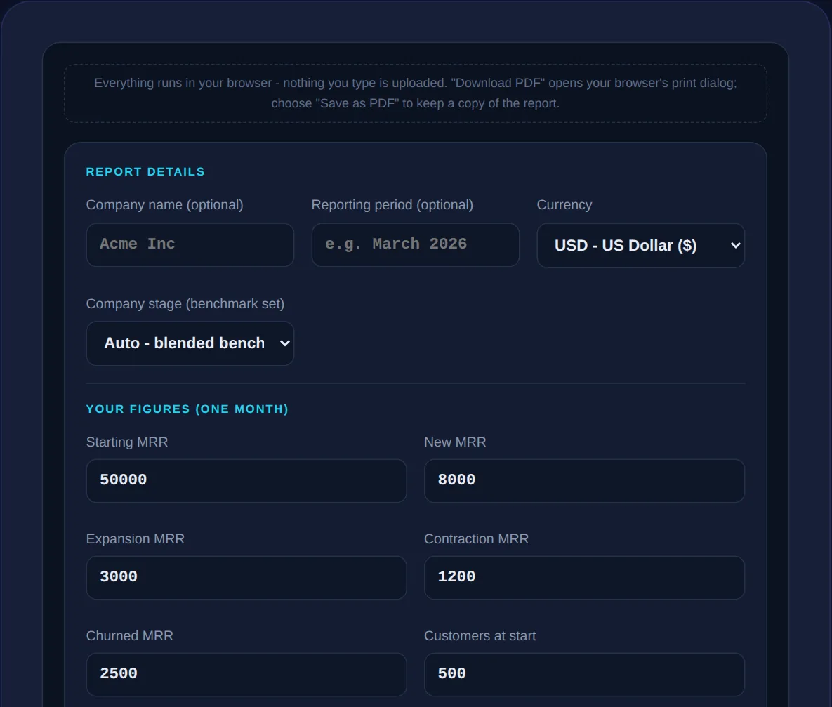
Task: Click the Starting MRR field showing 50000
Action: click(246, 481)
